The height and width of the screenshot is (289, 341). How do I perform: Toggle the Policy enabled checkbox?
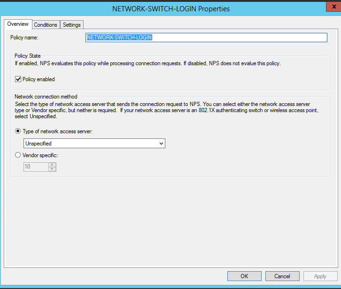(x=18, y=79)
